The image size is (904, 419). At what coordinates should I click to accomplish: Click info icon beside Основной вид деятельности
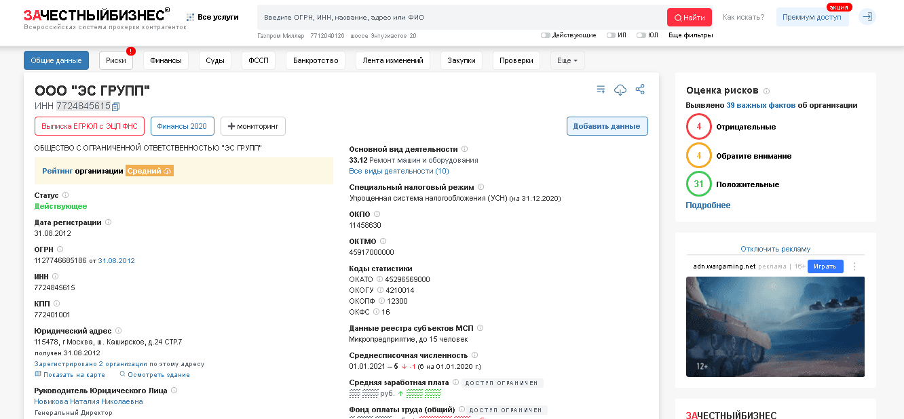click(465, 149)
